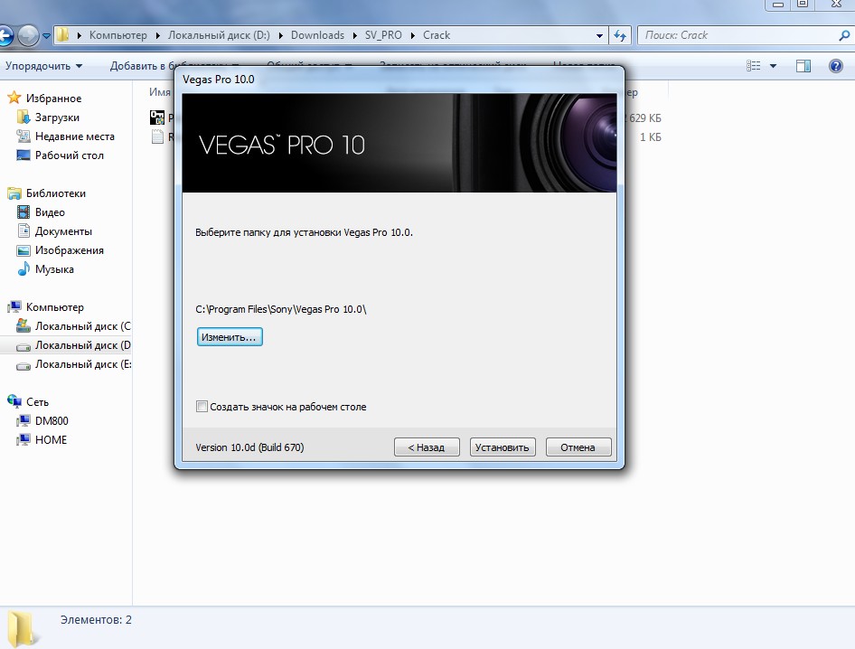The height and width of the screenshot is (649, 855).
Task: Check Создать значок на рабочем столе checkbox
Action: click(x=202, y=407)
